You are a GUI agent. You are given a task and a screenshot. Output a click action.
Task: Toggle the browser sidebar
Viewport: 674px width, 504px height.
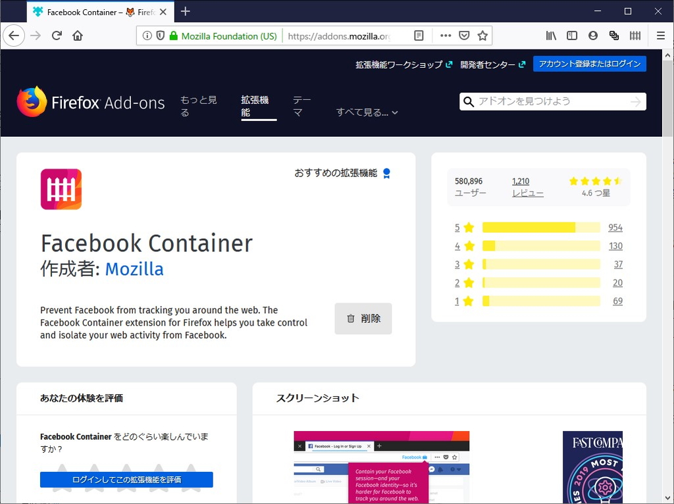(x=571, y=36)
